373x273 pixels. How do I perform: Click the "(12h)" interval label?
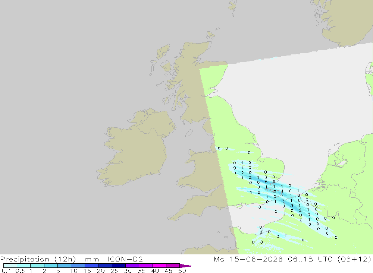click(65, 259)
